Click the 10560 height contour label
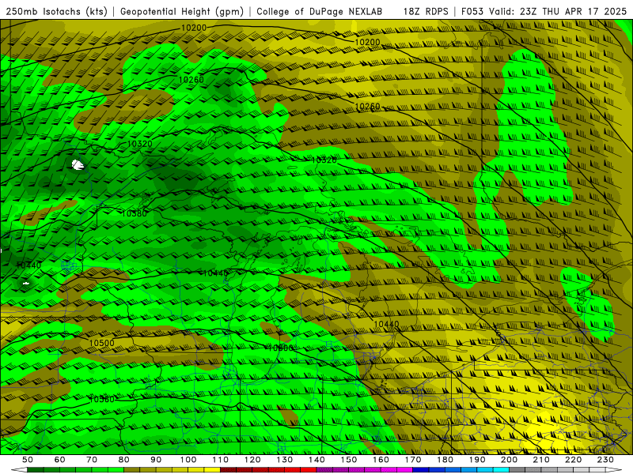 point(102,399)
